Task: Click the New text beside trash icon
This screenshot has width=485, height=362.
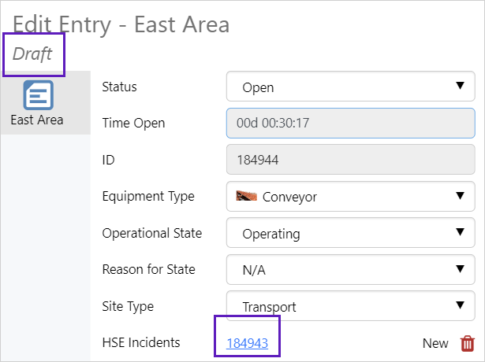Action: point(435,343)
